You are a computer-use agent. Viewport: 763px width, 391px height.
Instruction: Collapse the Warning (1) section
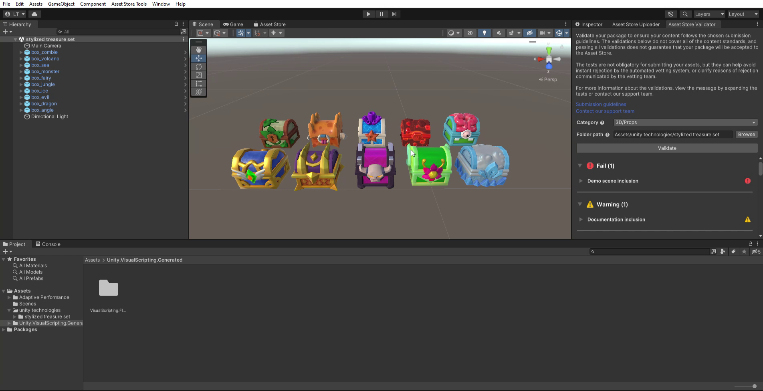[x=580, y=204]
